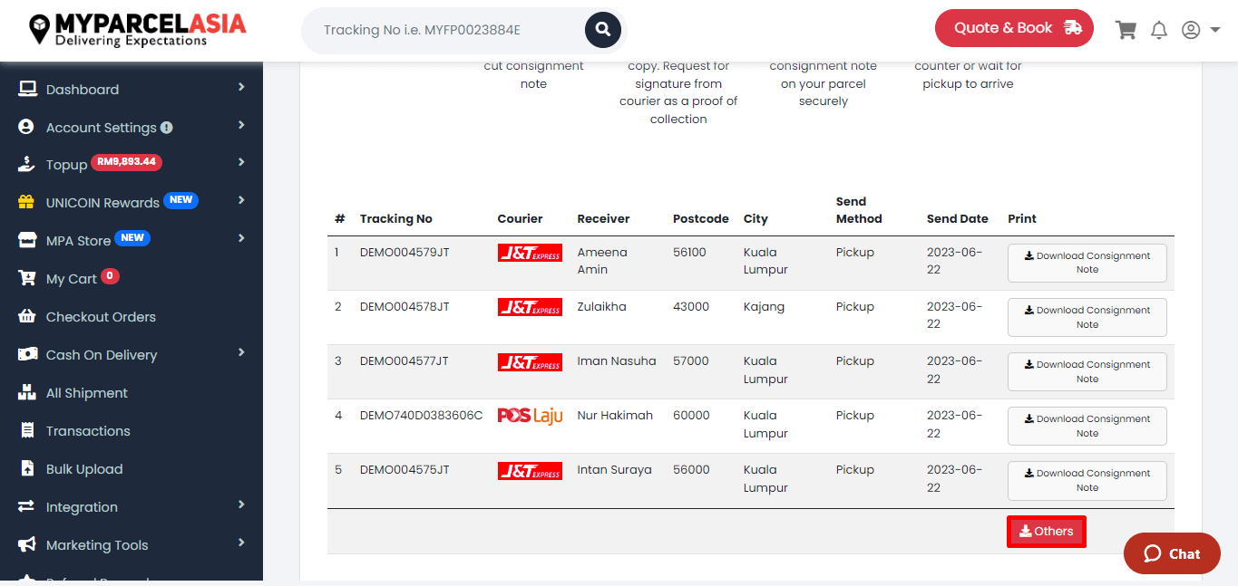The image size is (1238, 586).
Task: Click the POS Laju courier logo
Action: click(x=530, y=416)
